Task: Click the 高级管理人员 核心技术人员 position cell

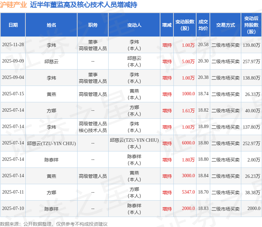Action: click(93, 127)
